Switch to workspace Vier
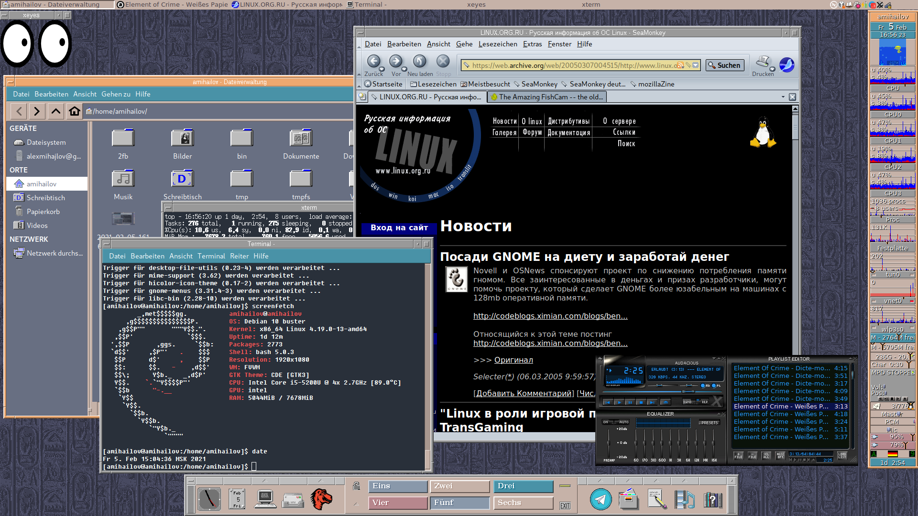The image size is (918, 516). (398, 503)
